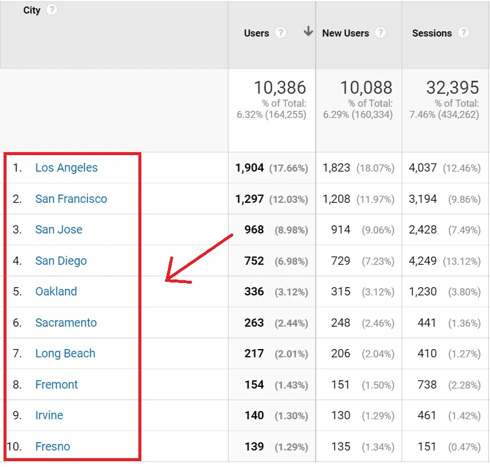
Task: Click the Irvine link
Action: tap(49, 415)
